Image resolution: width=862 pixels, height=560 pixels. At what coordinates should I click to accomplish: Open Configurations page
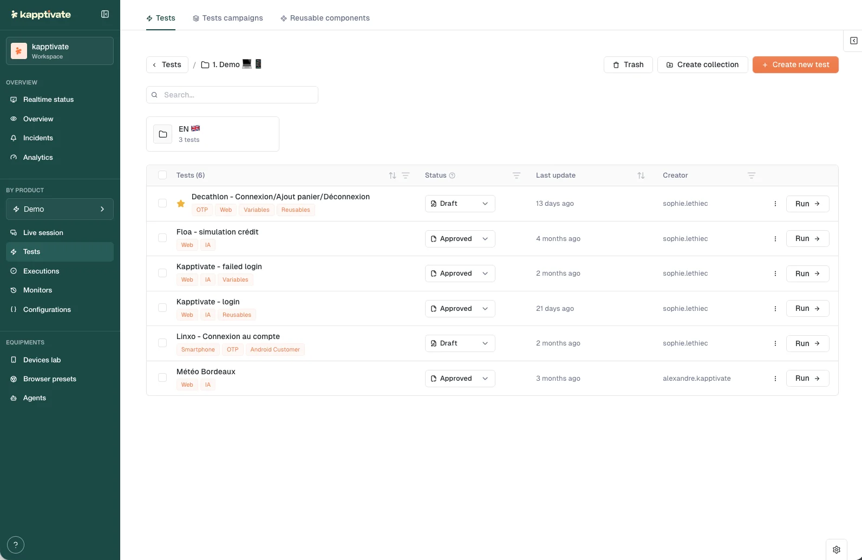tap(60, 310)
